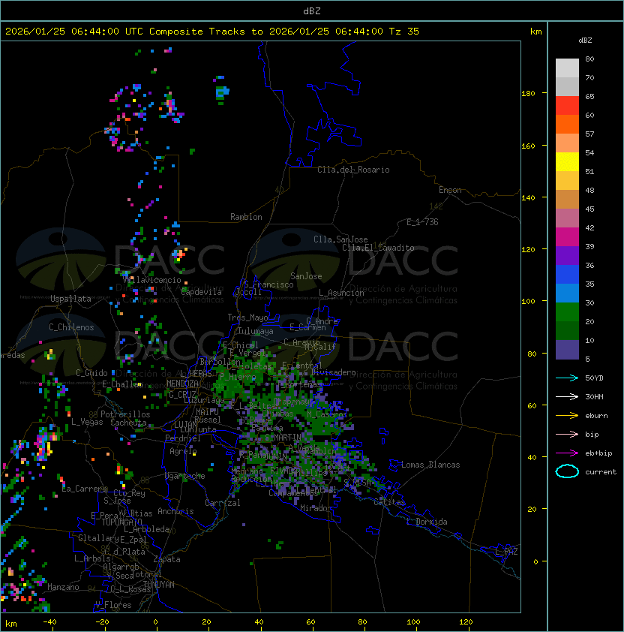Click the Agrelo label
624x632 pixels.
coord(183,451)
